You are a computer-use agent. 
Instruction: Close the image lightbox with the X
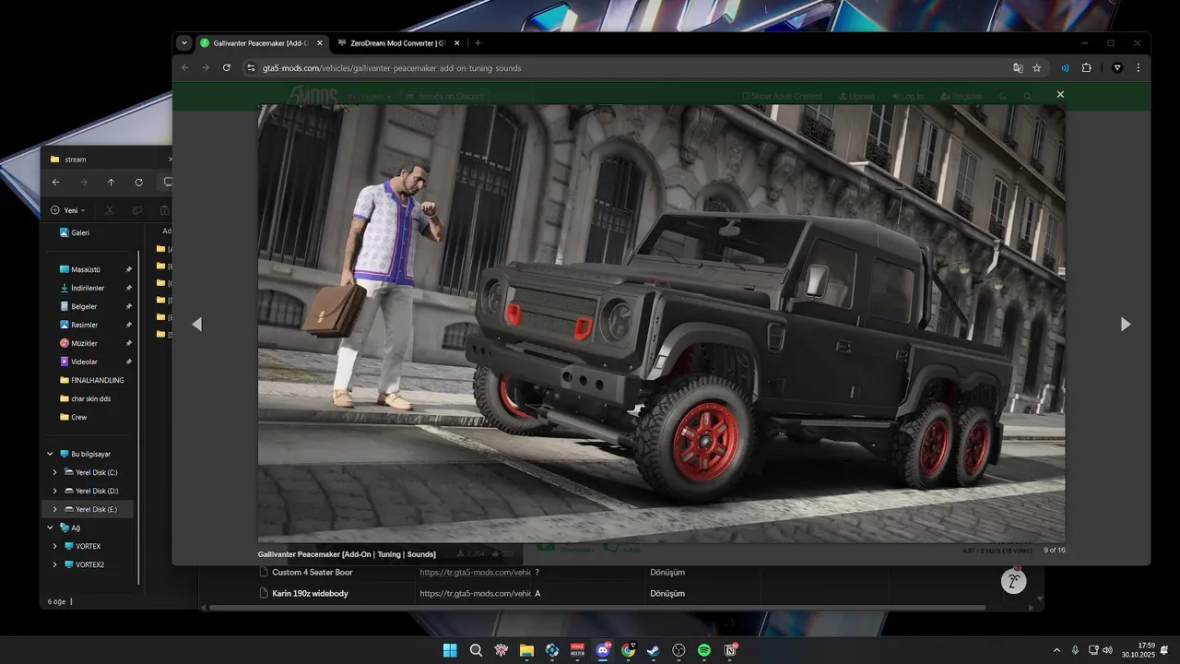click(1060, 94)
